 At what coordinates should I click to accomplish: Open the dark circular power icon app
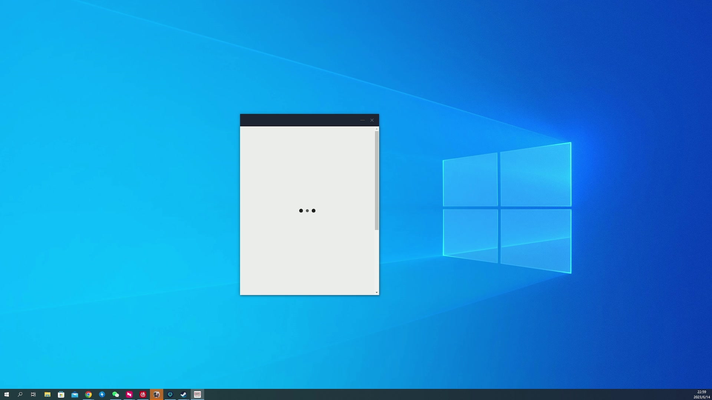pyautogui.click(x=170, y=394)
